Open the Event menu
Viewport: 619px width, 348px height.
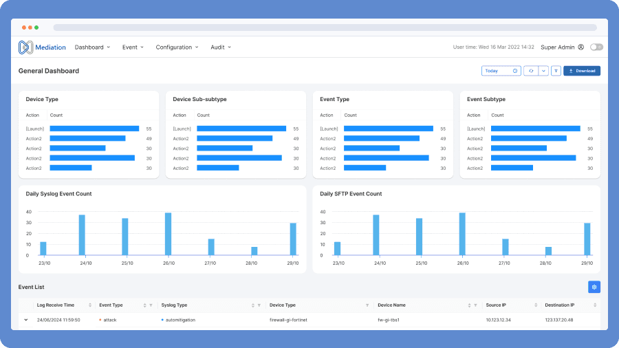tap(133, 47)
